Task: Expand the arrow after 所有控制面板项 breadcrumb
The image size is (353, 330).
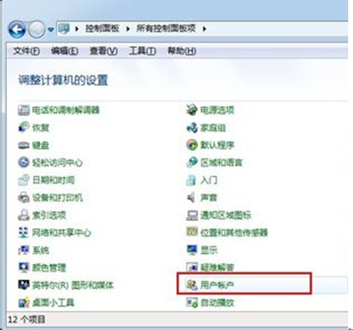Action: (204, 29)
